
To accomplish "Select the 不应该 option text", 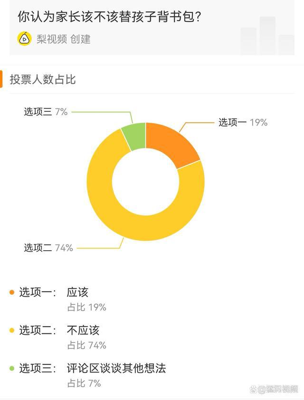I will (x=83, y=331).
